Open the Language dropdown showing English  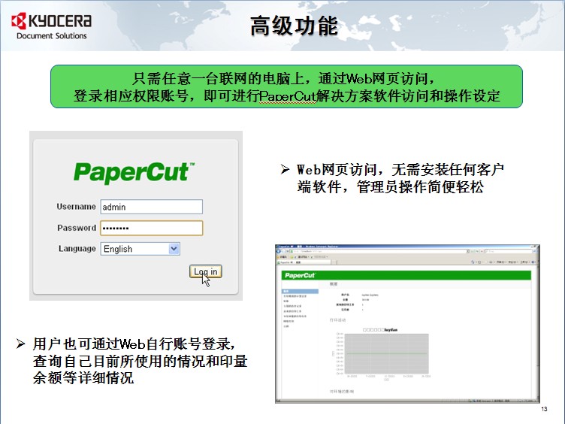point(140,249)
